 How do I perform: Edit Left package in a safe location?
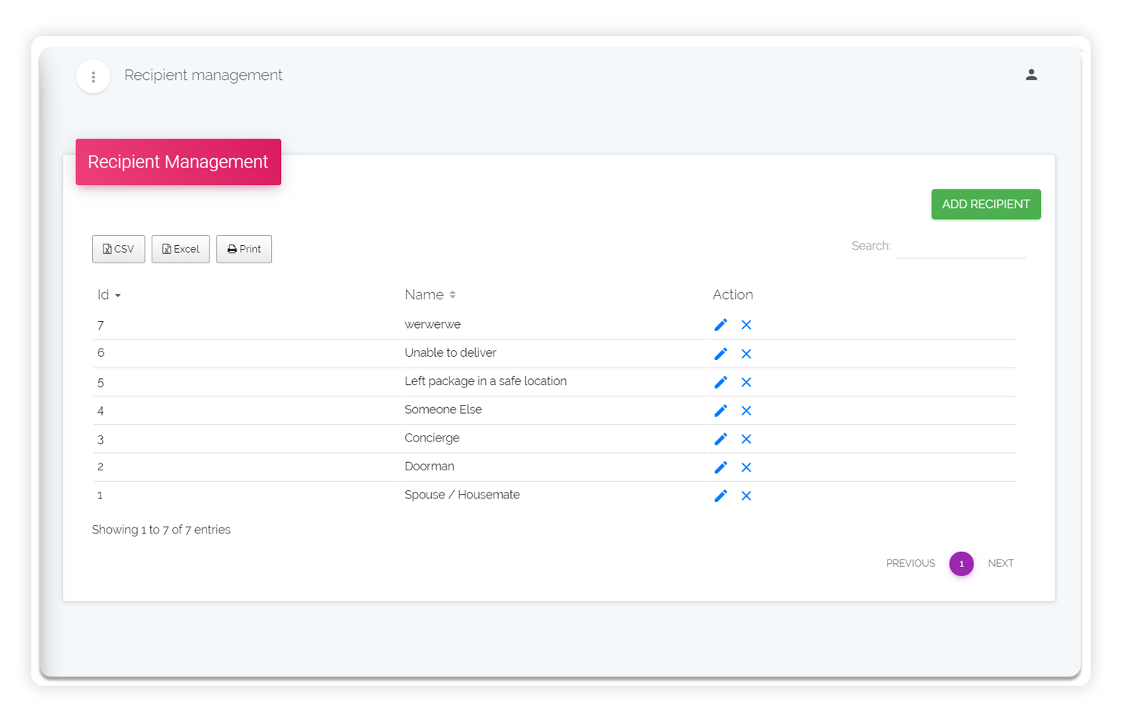click(x=721, y=382)
